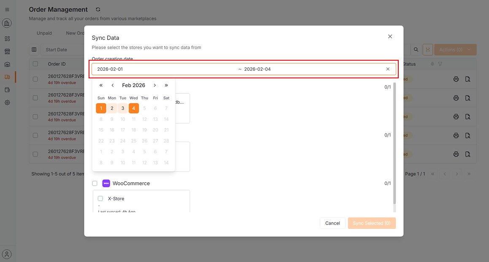The width and height of the screenshot is (489, 262).
Task: Select the checkbox on the first order row
Action: 35,79
